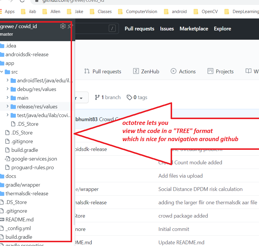Viewport: 259px width, 246px height.
Task: Expand the main folder
Action: (8, 98)
